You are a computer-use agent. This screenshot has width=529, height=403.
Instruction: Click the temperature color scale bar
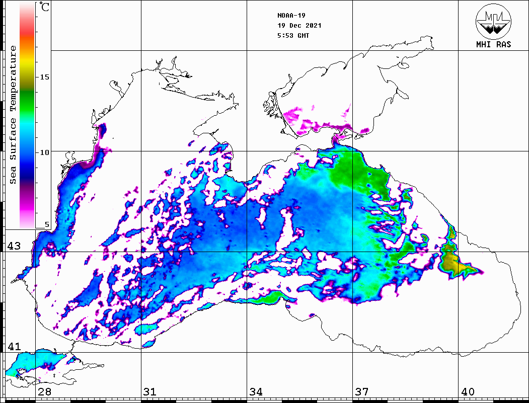pyautogui.click(x=27, y=115)
